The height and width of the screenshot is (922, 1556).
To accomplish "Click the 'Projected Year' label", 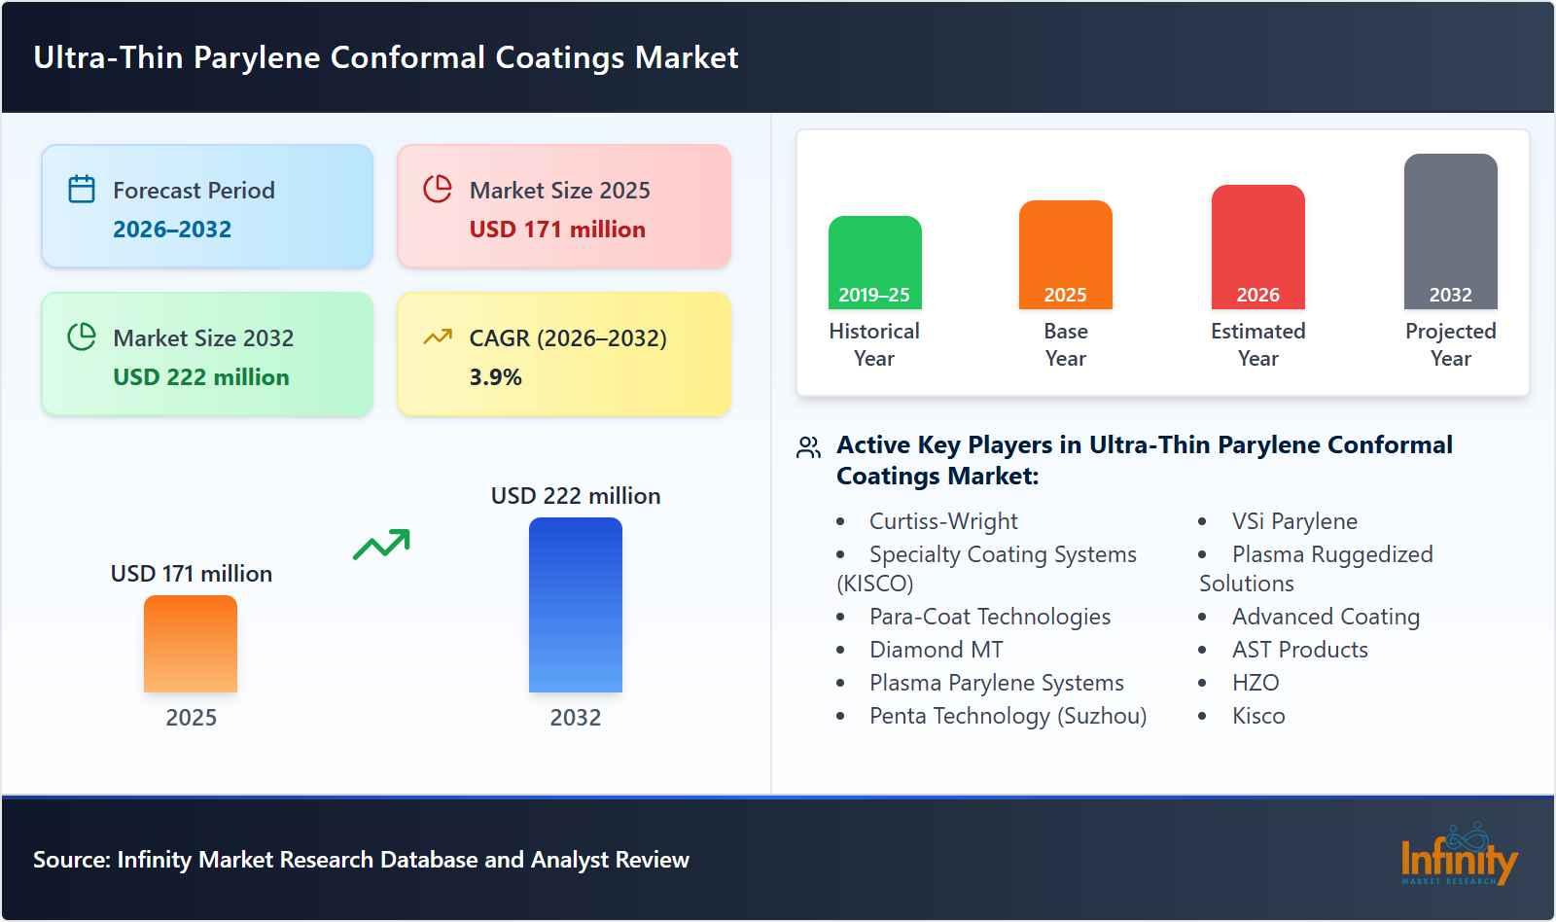I will 1450,344.
